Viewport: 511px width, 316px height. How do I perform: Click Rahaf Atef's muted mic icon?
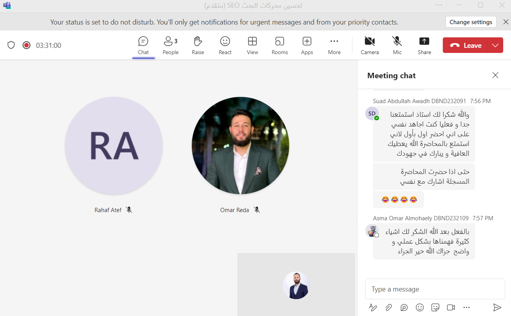pyautogui.click(x=129, y=210)
